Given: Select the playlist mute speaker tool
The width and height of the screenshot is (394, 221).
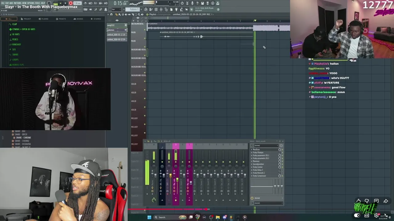Looking at the screenshot, I should click(126, 14).
